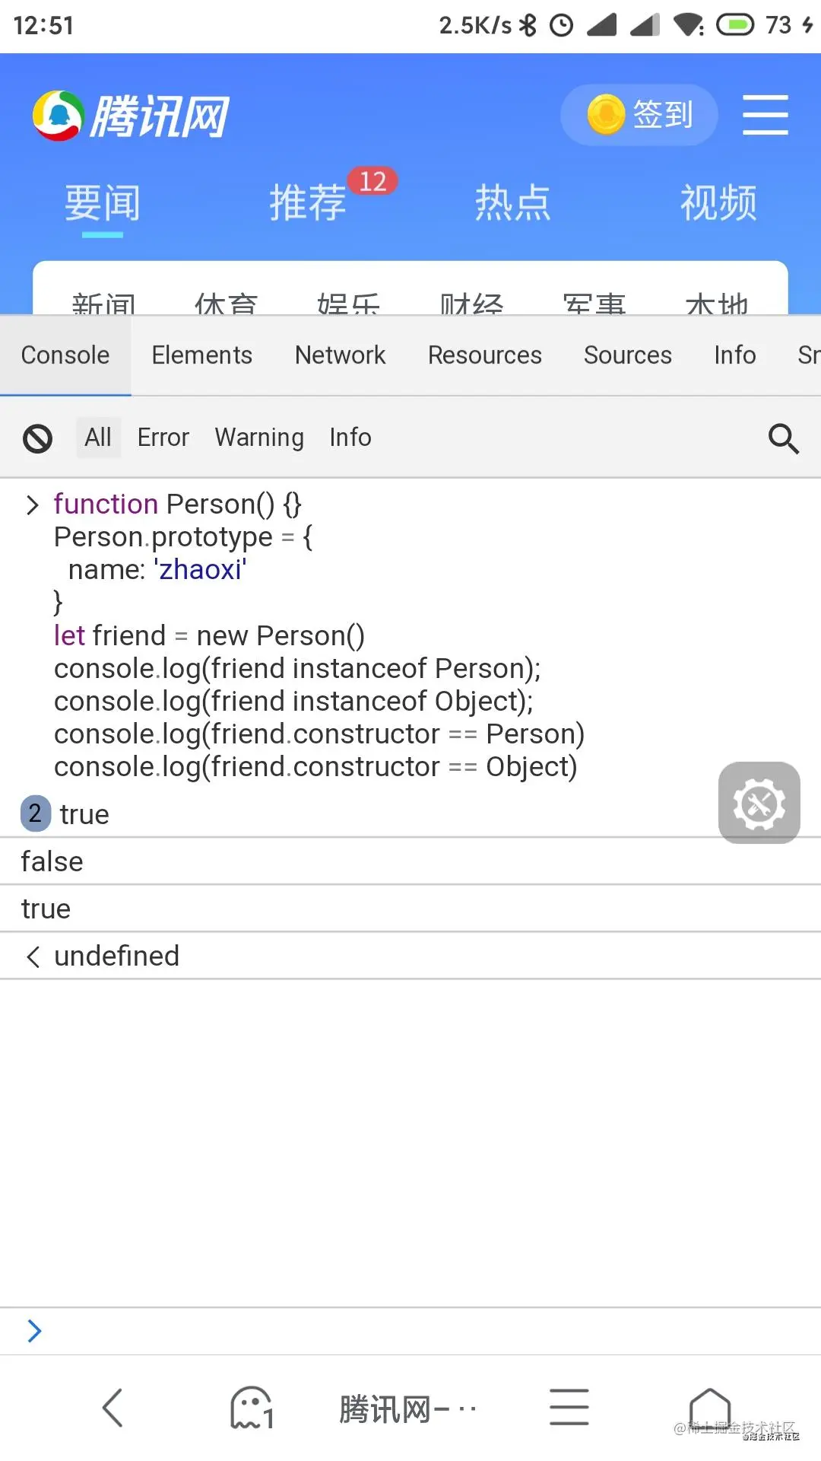
Task: Expand the function Person code entry
Action: coord(32,505)
